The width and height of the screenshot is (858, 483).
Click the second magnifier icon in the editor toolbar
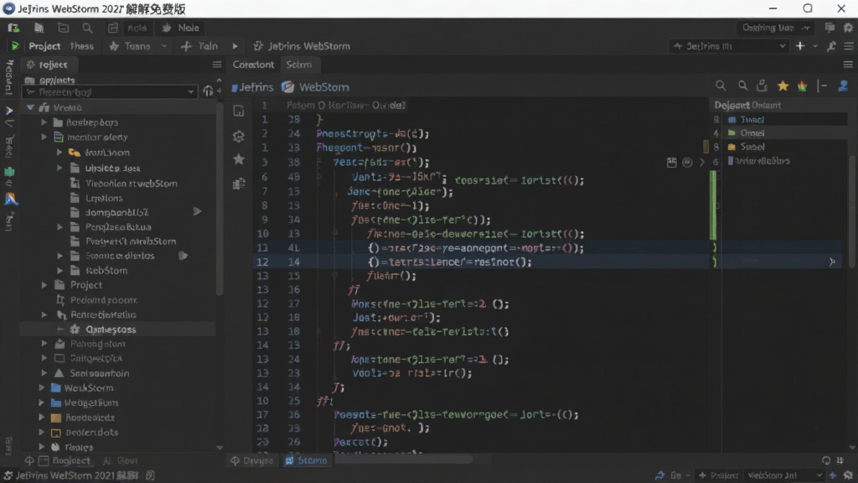tap(742, 86)
